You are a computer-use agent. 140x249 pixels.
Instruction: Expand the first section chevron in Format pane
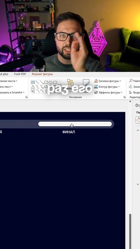[x=138, y=130]
